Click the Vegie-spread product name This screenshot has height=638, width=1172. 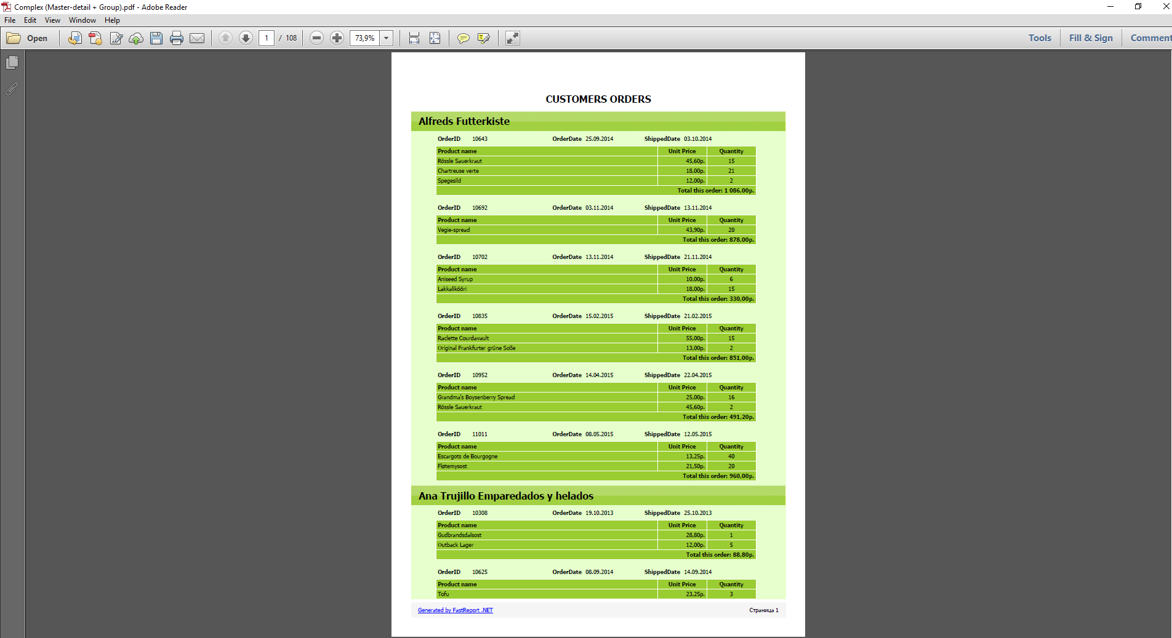click(x=454, y=230)
